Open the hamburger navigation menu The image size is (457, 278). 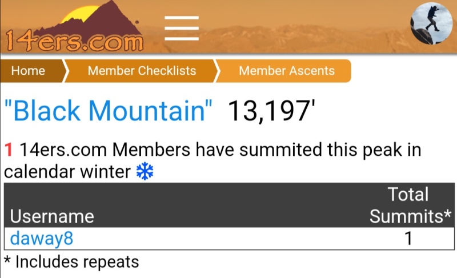[x=182, y=28]
